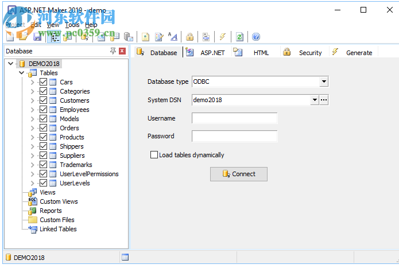The height and width of the screenshot is (268, 399).
Task: Select the Reports tree item
Action: coord(51,211)
